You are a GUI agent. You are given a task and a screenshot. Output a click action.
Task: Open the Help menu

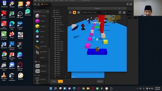coord(66,1)
